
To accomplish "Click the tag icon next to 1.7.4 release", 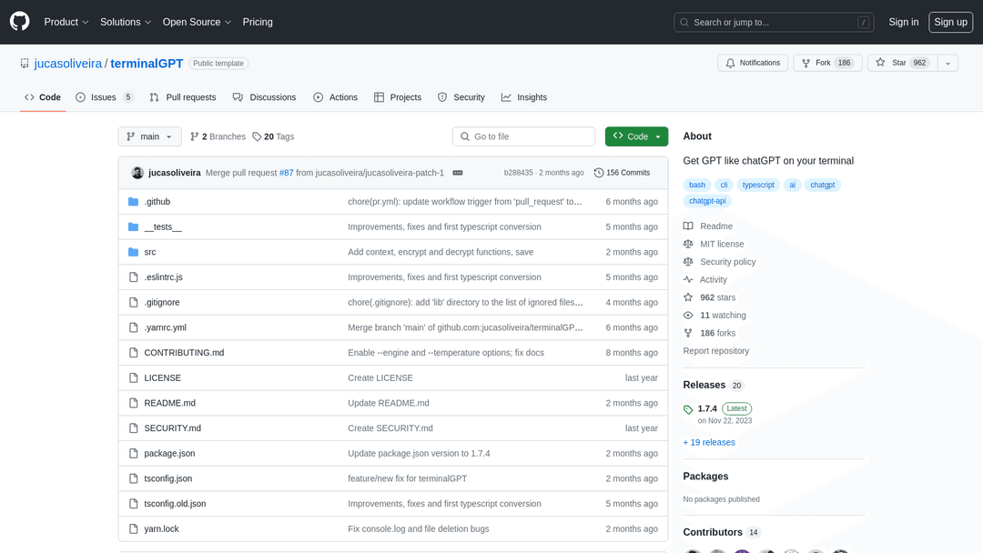I will click(x=688, y=409).
